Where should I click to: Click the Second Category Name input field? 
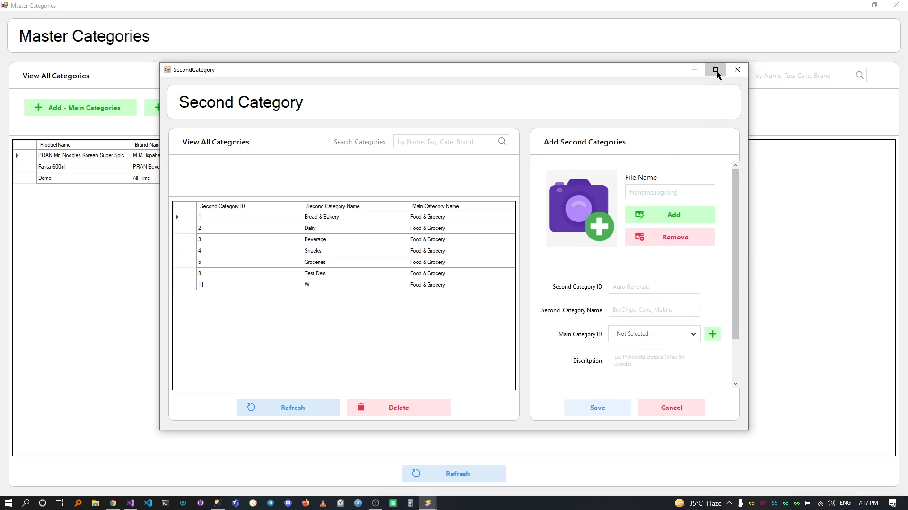654,310
